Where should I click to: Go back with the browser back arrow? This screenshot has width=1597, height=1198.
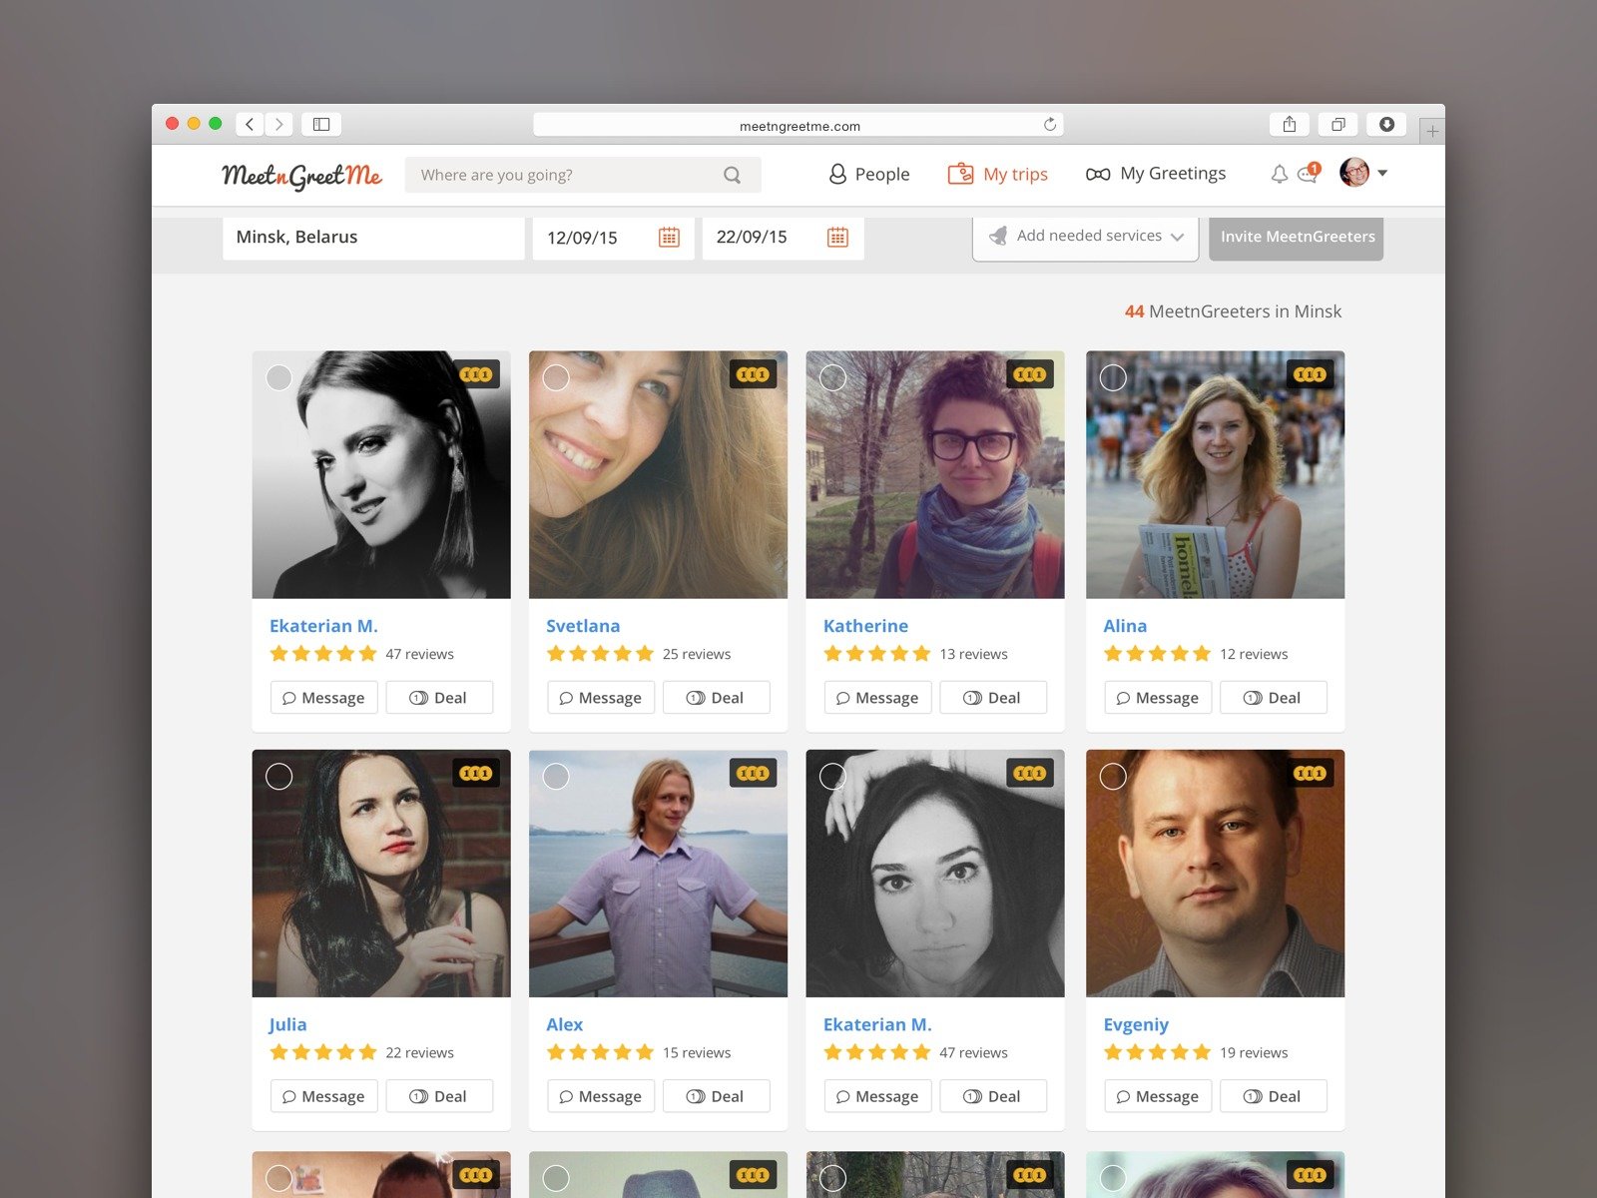[x=250, y=124]
